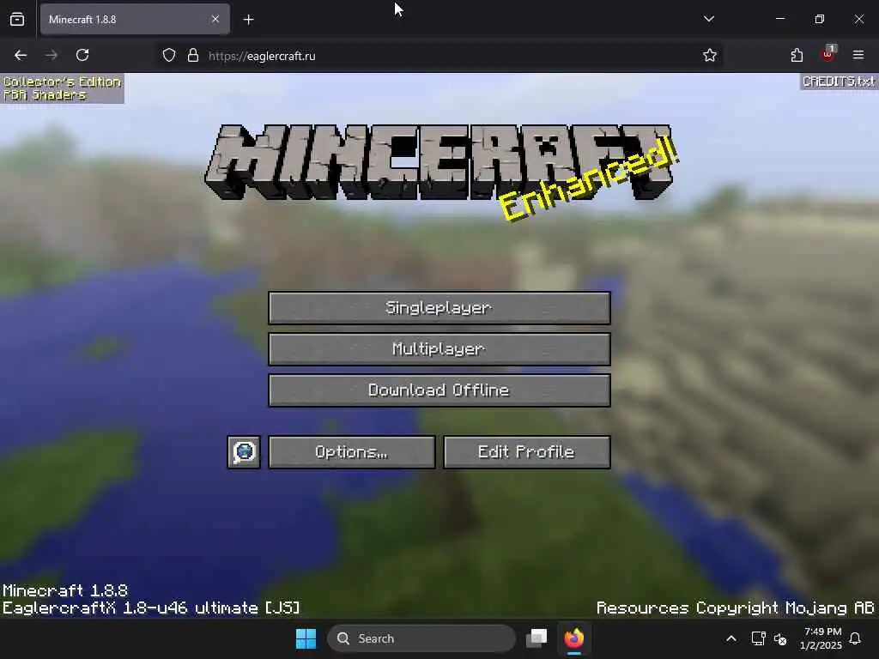Click the Resources Copyright Mojang AB text
The height and width of the screenshot is (659, 879).
[x=735, y=608]
